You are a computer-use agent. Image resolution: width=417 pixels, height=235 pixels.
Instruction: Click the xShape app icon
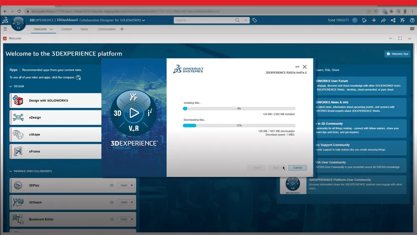[18, 134]
